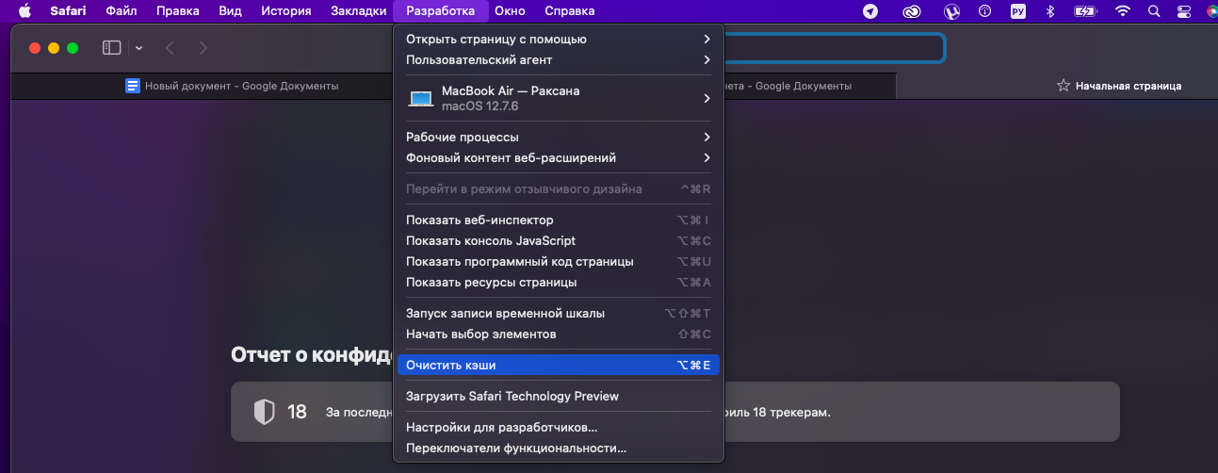The image size is (1218, 473).
Task: Switch to the partly hidden Google Документы tab
Action: pos(808,86)
